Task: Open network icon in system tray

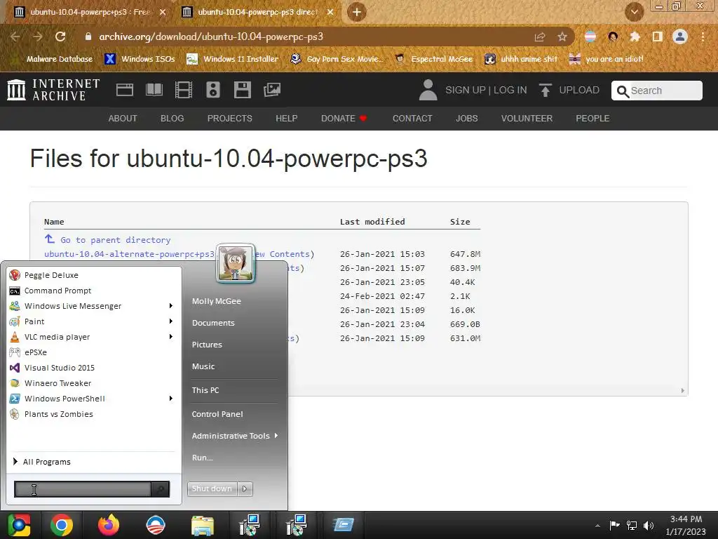Action: click(x=632, y=525)
